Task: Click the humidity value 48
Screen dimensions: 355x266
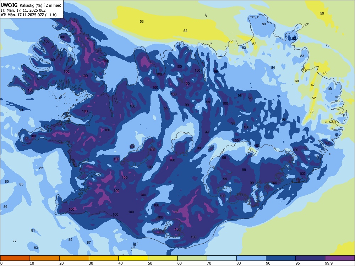Action: click(325, 73)
